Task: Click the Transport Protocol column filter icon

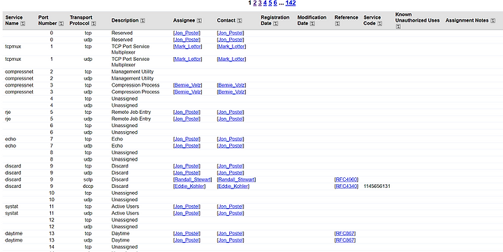Action: point(94,24)
